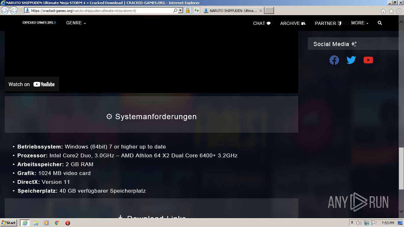
Task: Open the Opera taskbar icon
Action: [x=68, y=223]
